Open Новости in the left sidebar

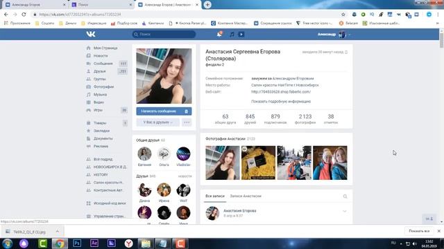[101, 56]
